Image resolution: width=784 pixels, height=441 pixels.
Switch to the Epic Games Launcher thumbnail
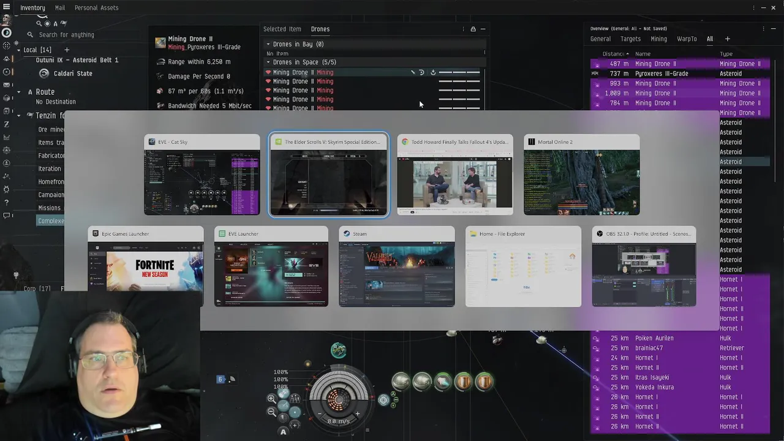coord(146,266)
